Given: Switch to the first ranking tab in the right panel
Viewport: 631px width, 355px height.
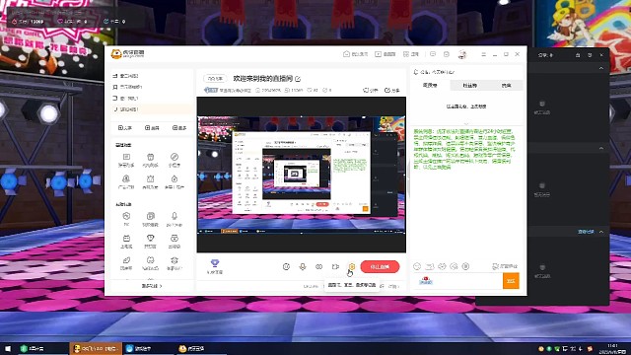Looking at the screenshot, I should (430, 86).
